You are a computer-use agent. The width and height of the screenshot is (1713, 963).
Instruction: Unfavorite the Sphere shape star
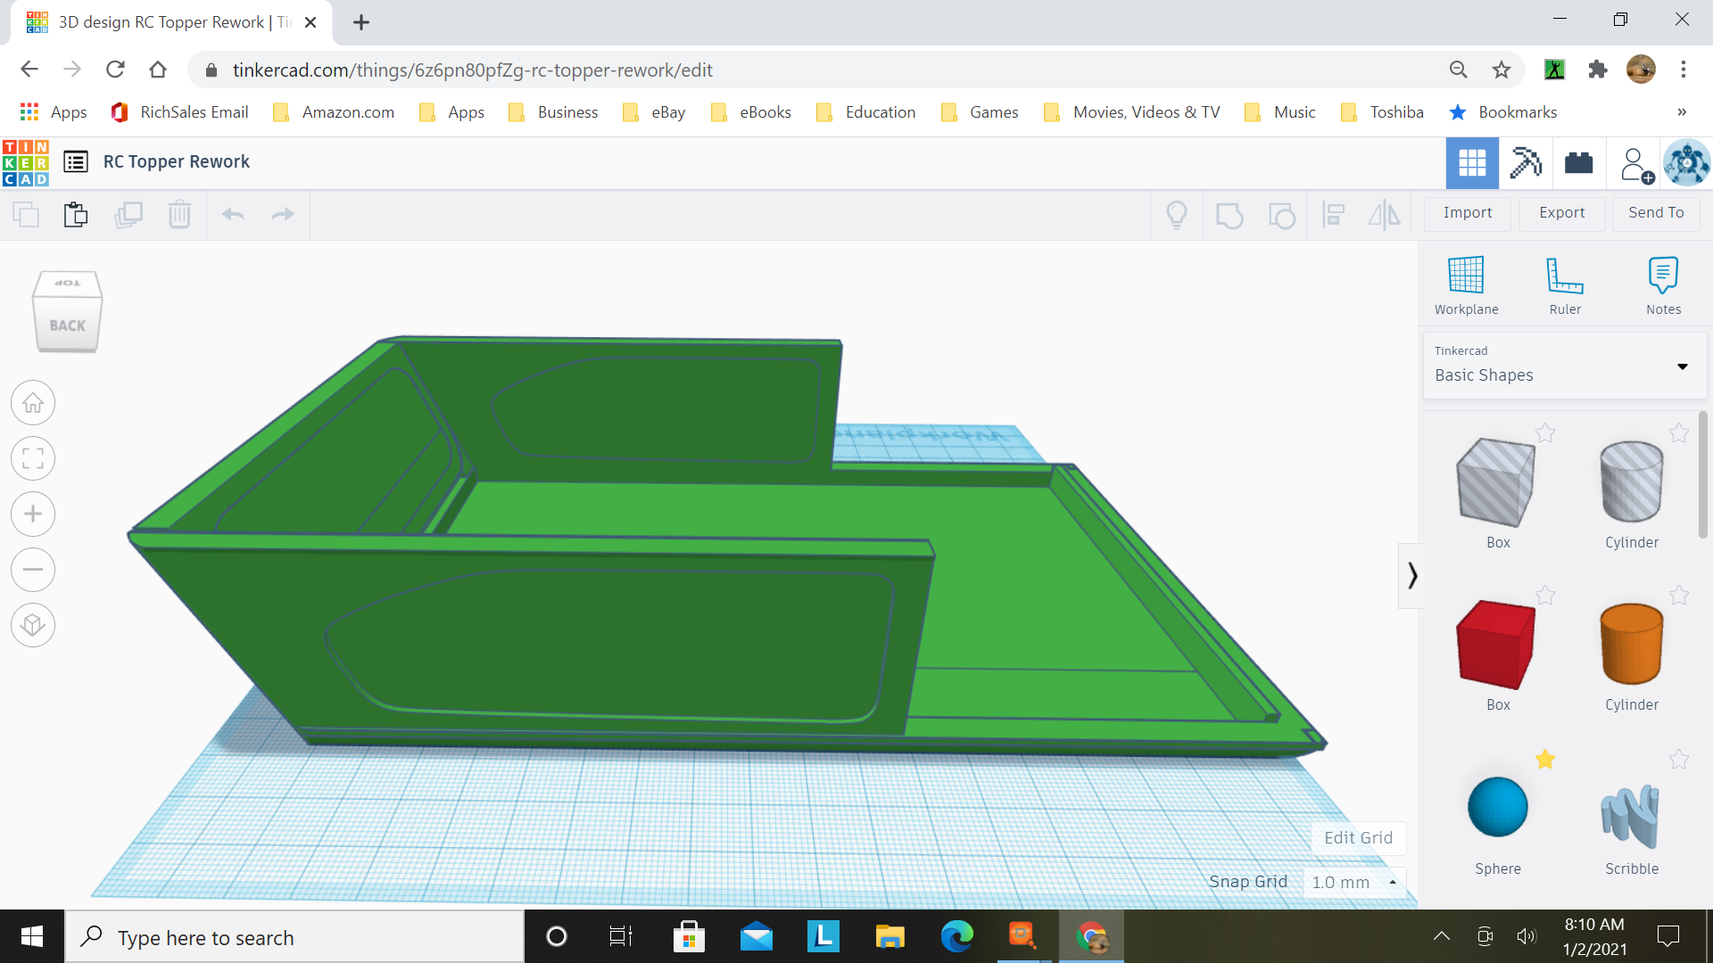[x=1545, y=760]
